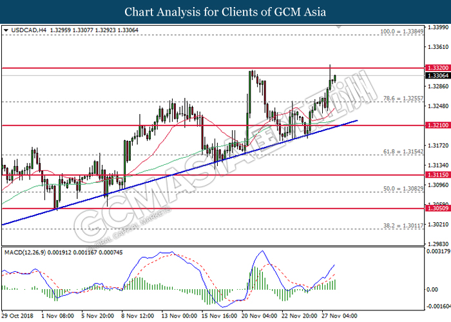Select the Fibonacci label 78.6 = 1.32557
451x322 pixels.
click(x=403, y=99)
